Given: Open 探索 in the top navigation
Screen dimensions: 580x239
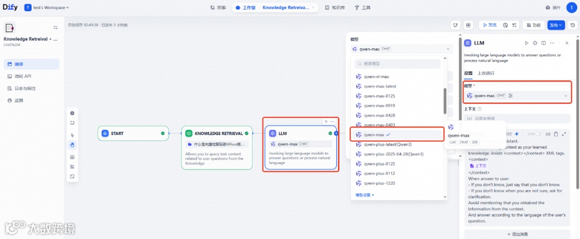Looking at the screenshot, I should click(218, 8).
